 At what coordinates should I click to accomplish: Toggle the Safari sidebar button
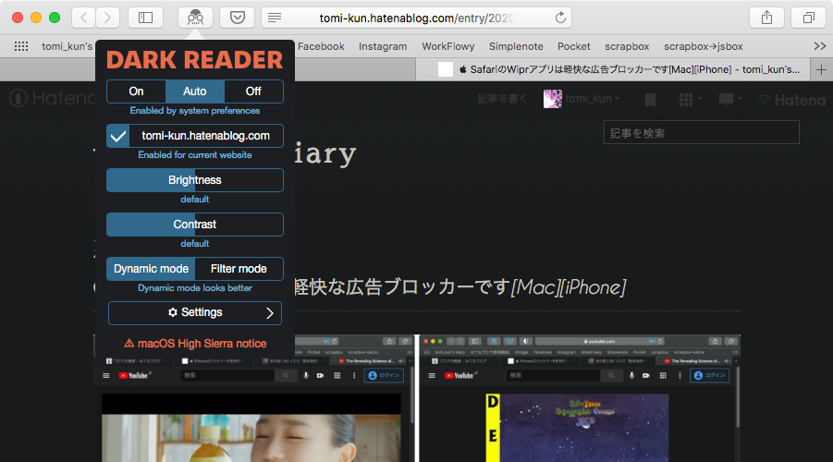(145, 18)
